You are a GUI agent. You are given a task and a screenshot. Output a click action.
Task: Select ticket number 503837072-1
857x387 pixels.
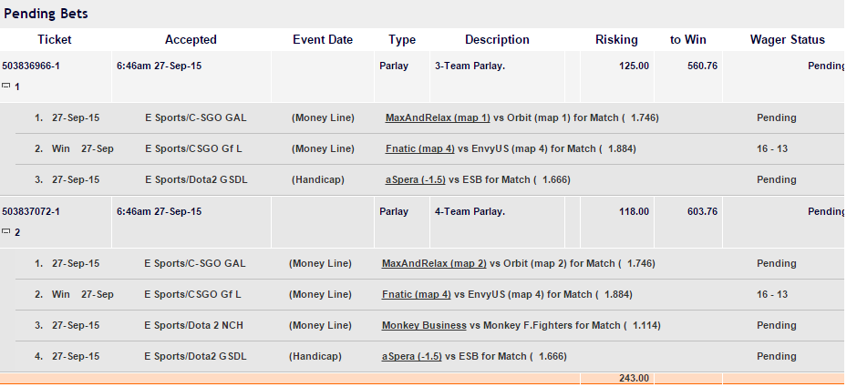(31, 212)
